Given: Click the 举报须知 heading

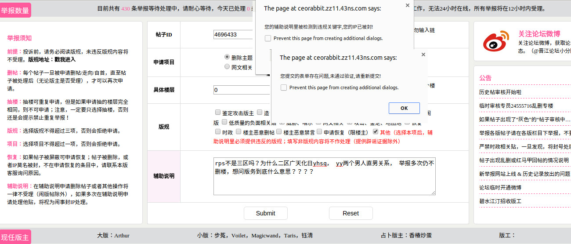Looking at the screenshot, I should [19, 38].
